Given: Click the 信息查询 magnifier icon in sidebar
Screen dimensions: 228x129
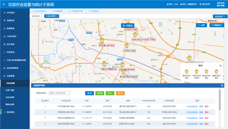Looking at the screenshot, I should click(x=5, y=52).
